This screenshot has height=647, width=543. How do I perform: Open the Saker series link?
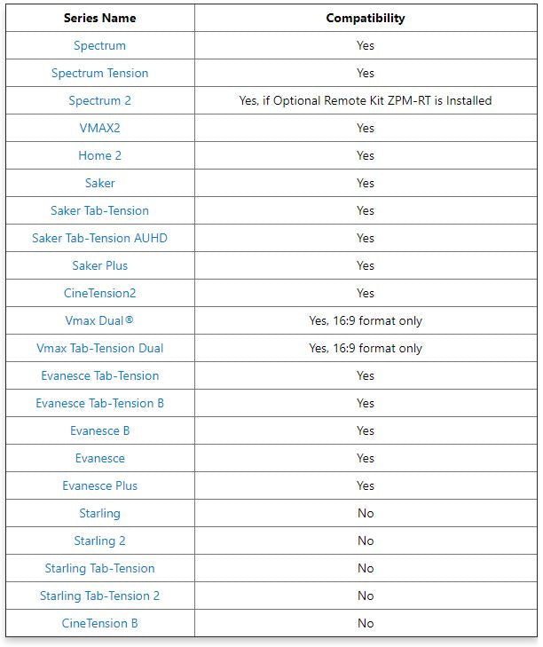tap(99, 183)
